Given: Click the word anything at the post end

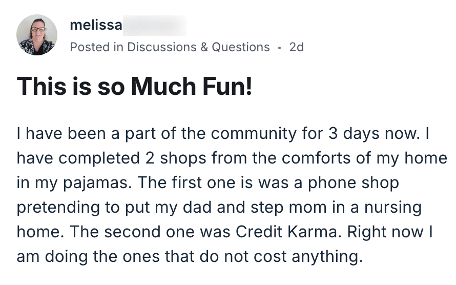Looking at the screenshot, I should 327,257.
